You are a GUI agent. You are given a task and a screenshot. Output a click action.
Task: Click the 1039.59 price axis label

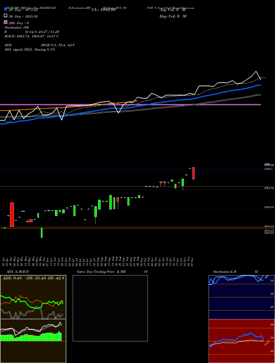tap(269, 207)
